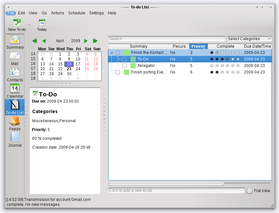Open the Actions menu
The width and height of the screenshot is (279, 213).
tap(57, 13)
